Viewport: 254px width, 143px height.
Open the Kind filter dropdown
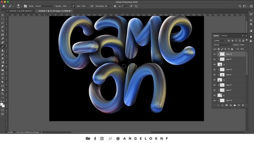[219, 41]
